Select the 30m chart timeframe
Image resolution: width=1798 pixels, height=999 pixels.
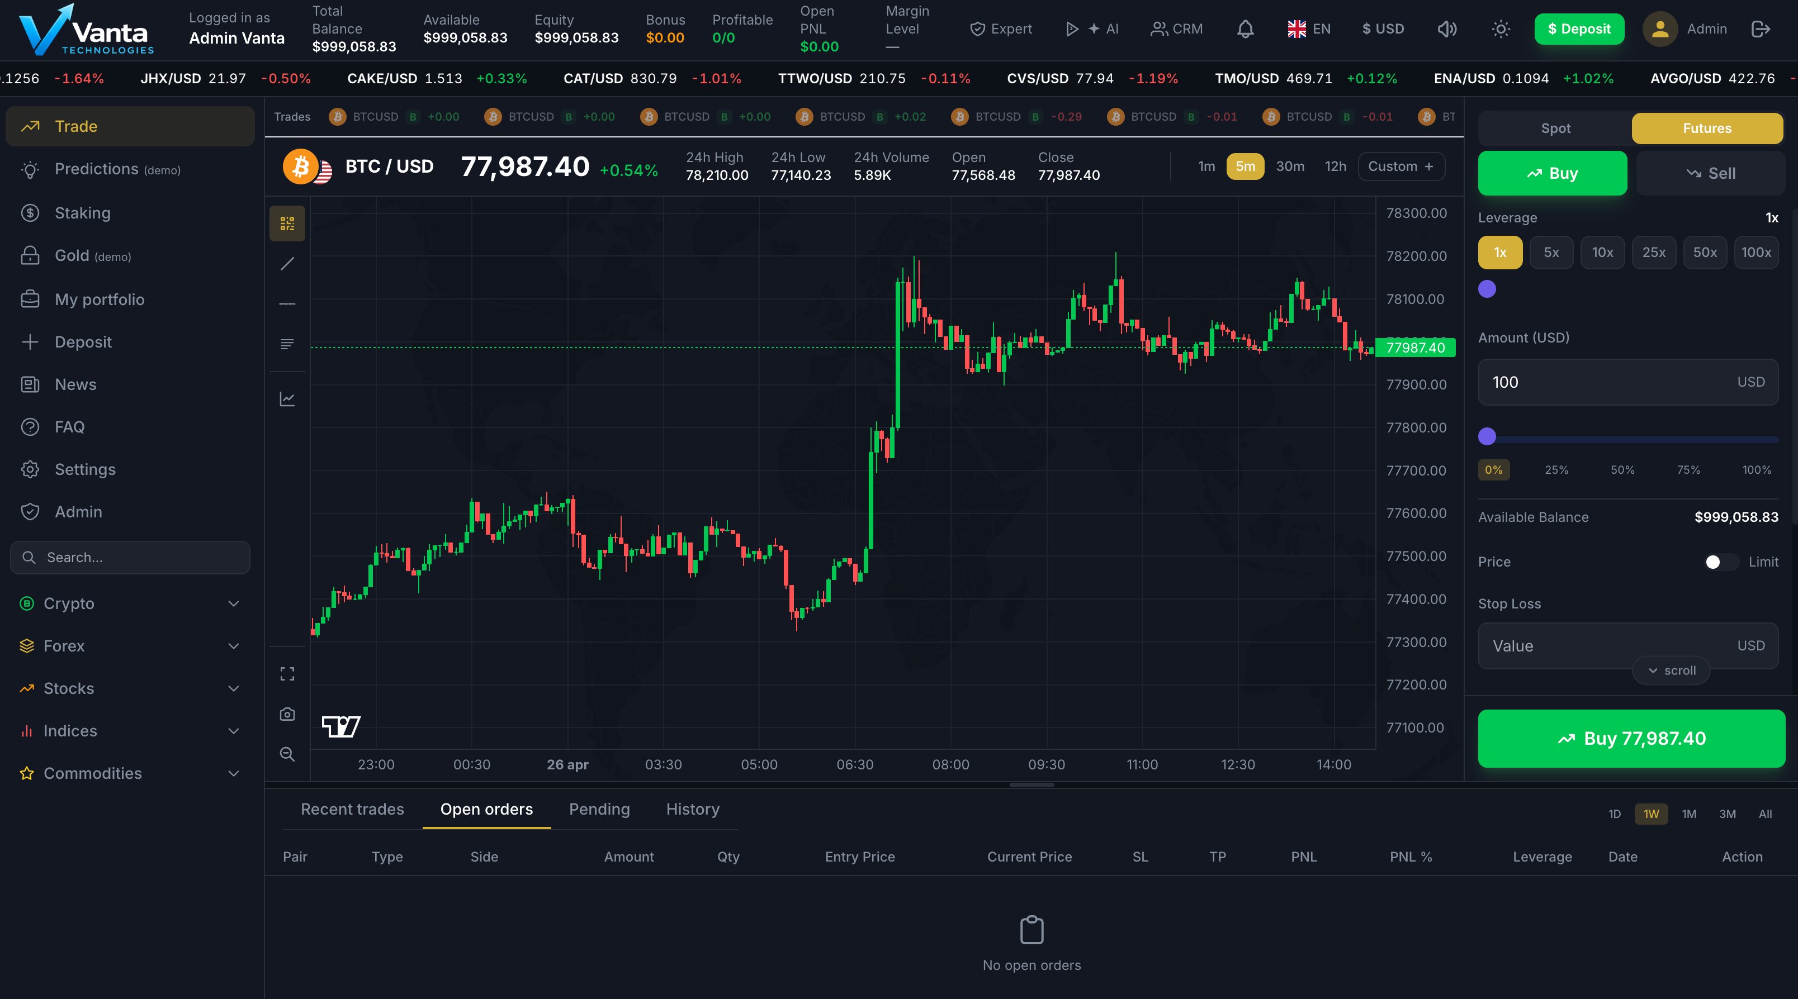(x=1290, y=166)
